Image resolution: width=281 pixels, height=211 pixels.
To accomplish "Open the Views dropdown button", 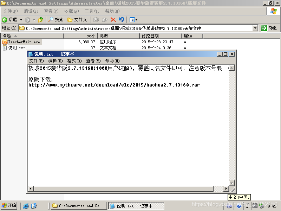I will pos(133,20).
